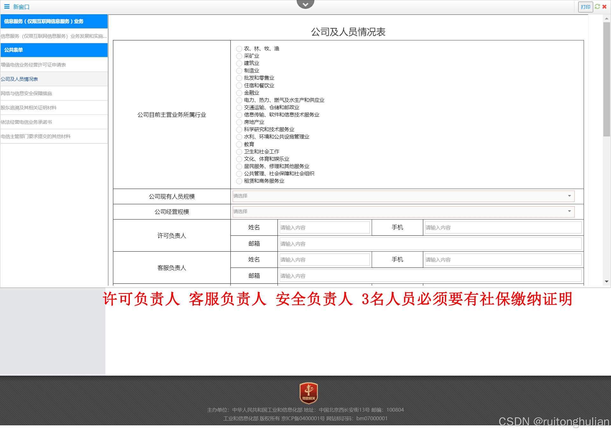The height and width of the screenshot is (432, 611).
Task: Click 许可负责人 姓名 input field
Action: (324, 228)
